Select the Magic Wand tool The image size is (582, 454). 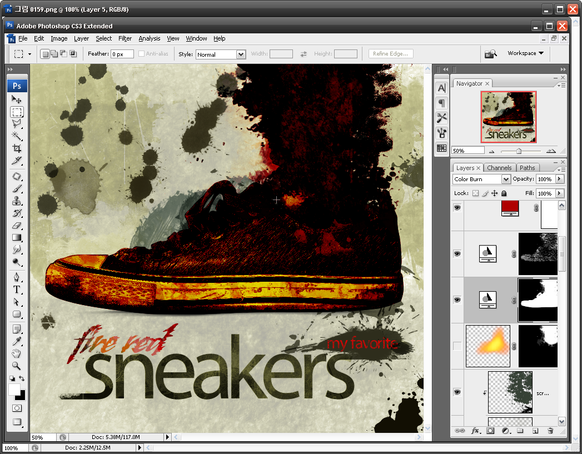coord(17,136)
